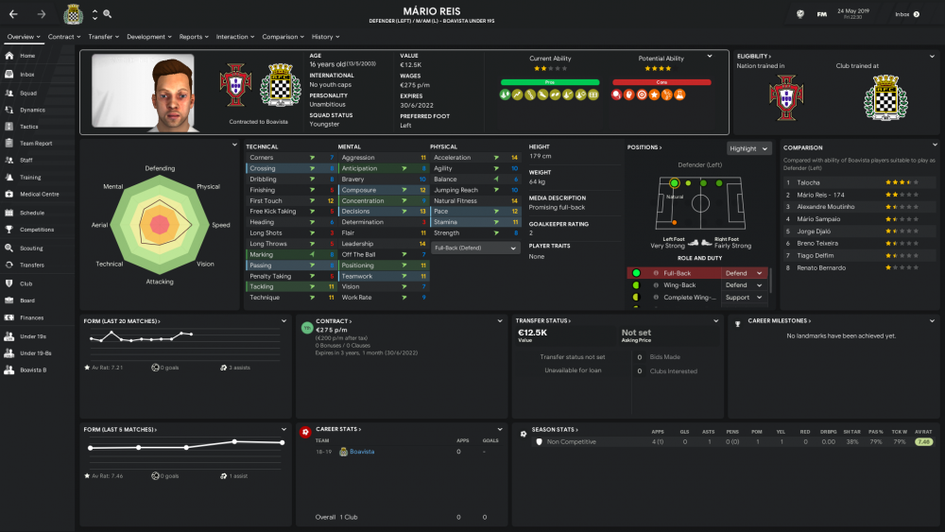
Task: Expand Form (Last 20 Matches) panel chevron
Action: coord(283,320)
